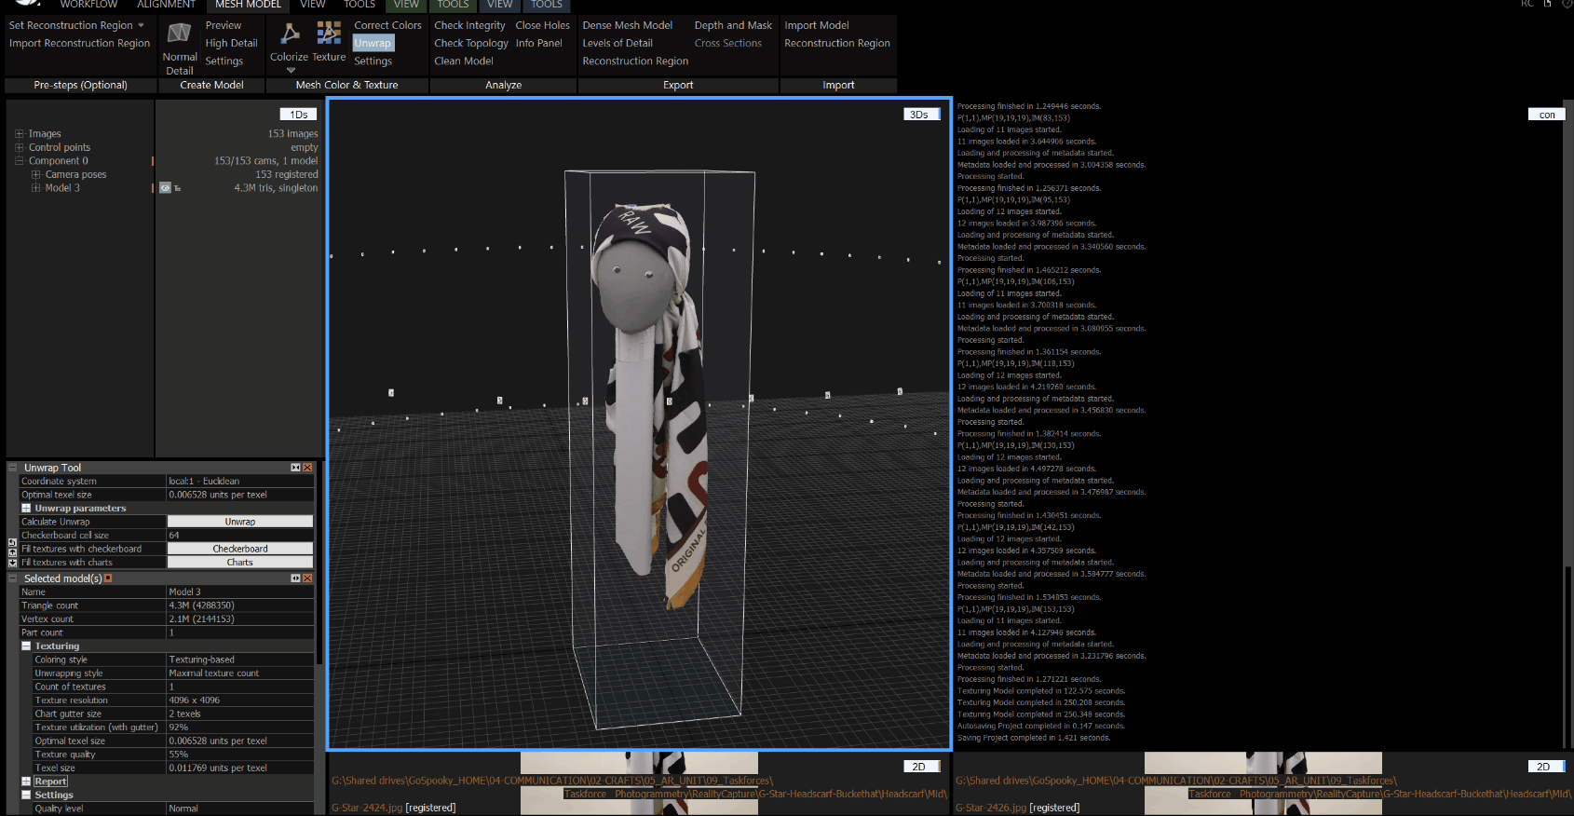
Task: Click the Selected model(s) panel dock icon
Action: 295,578
